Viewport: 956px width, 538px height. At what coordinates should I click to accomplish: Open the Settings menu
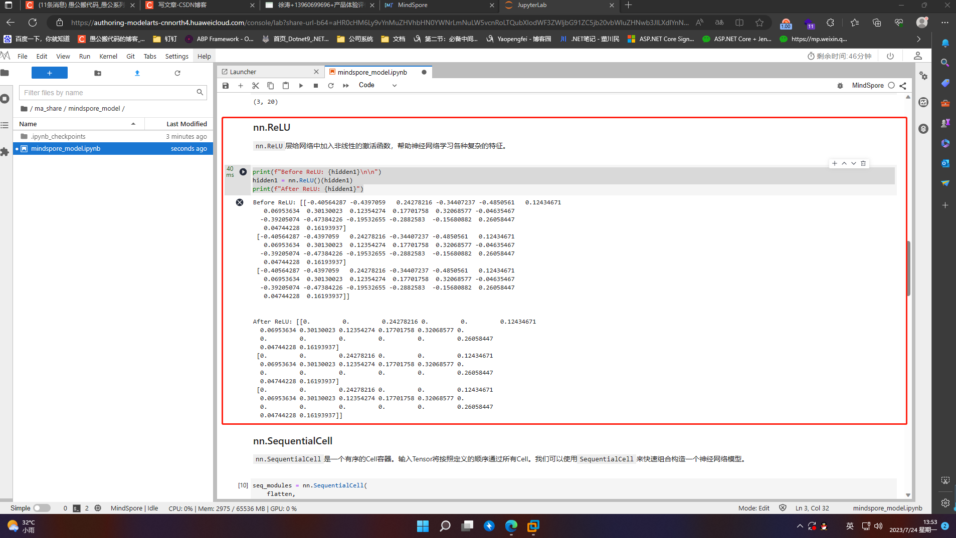[x=177, y=56]
